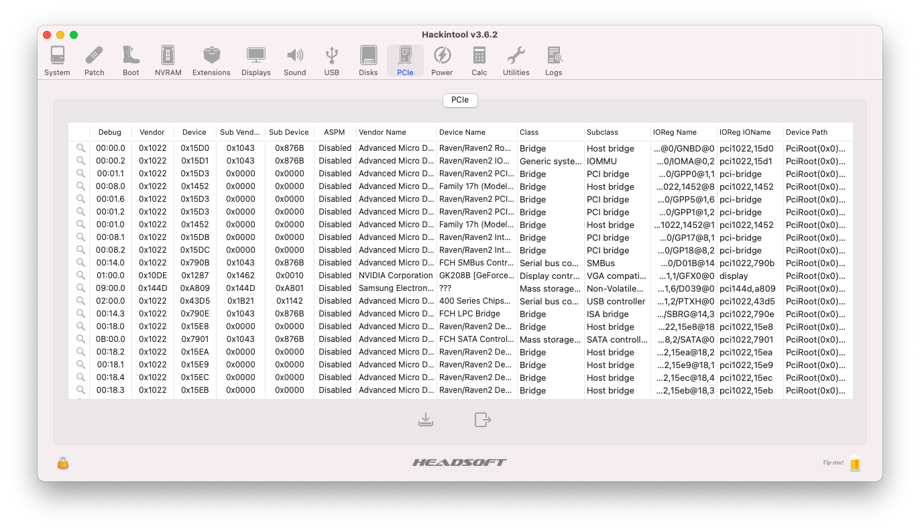Screen dimensions: 920x531
Task: Sort by the Vendor column header
Action: coord(152,132)
